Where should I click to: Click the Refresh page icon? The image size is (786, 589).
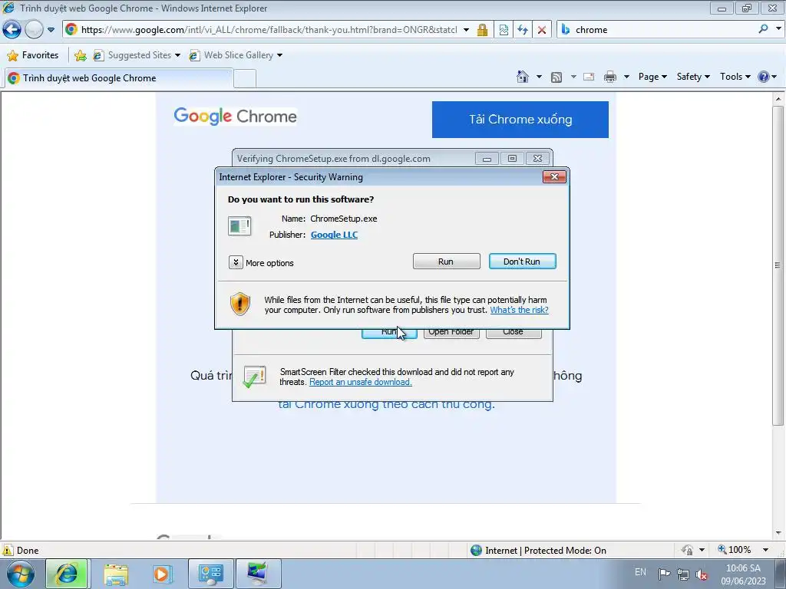(523, 30)
